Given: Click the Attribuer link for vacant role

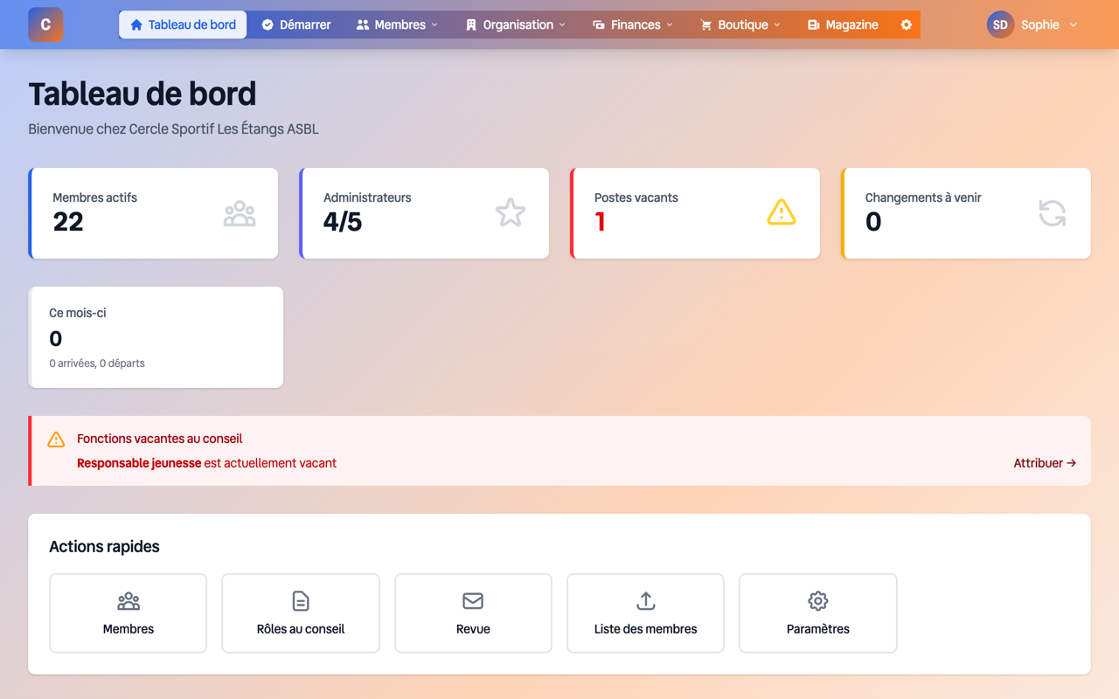Looking at the screenshot, I should tap(1045, 463).
